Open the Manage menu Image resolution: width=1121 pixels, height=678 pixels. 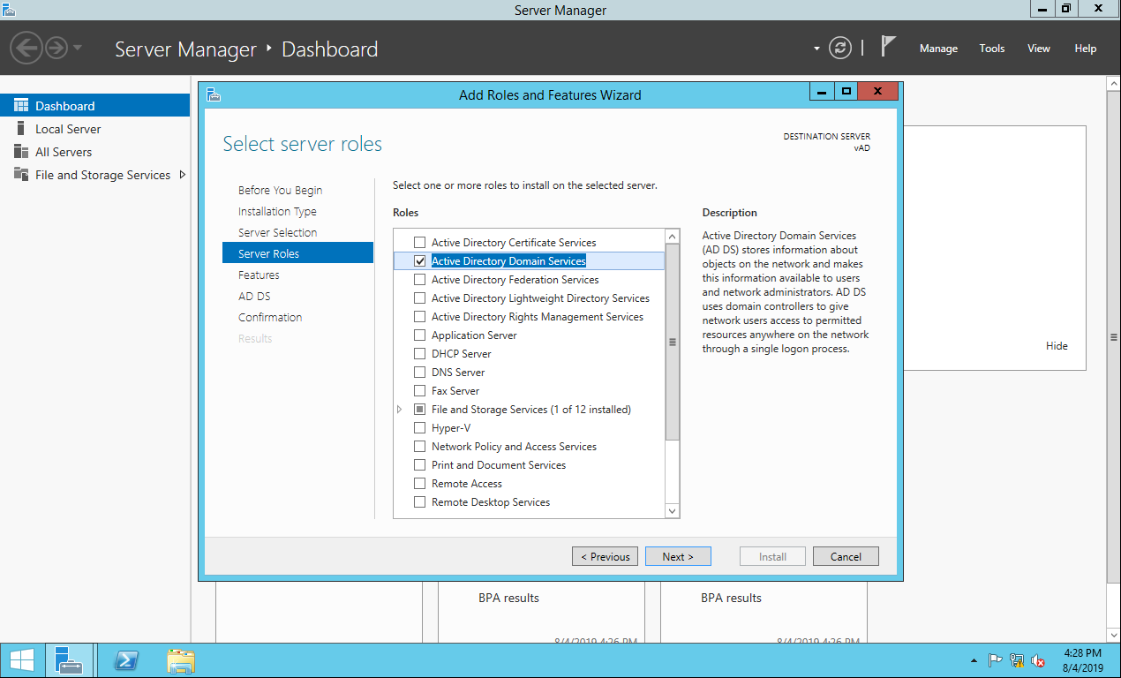(x=938, y=49)
